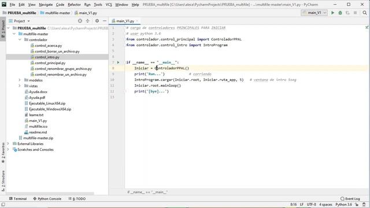370x208 pixels.
Task: Open the TODO tool window
Action: pyautogui.click(x=77, y=199)
